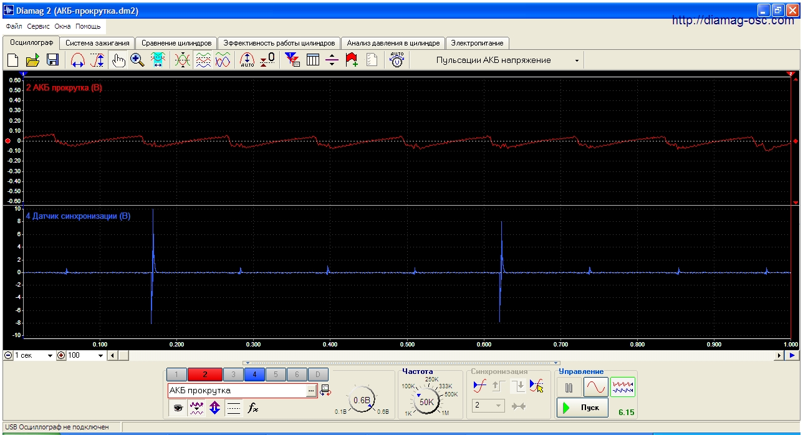
Task: Click the line style icon
Action: [x=234, y=408]
